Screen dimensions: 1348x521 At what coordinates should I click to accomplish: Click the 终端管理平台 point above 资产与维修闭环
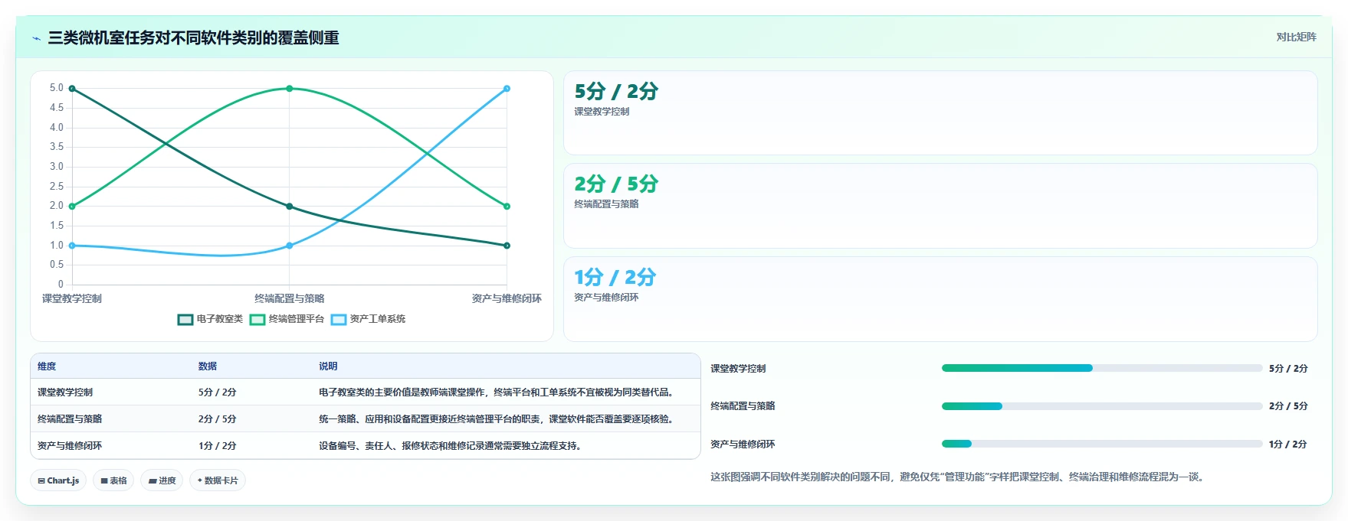coord(507,207)
